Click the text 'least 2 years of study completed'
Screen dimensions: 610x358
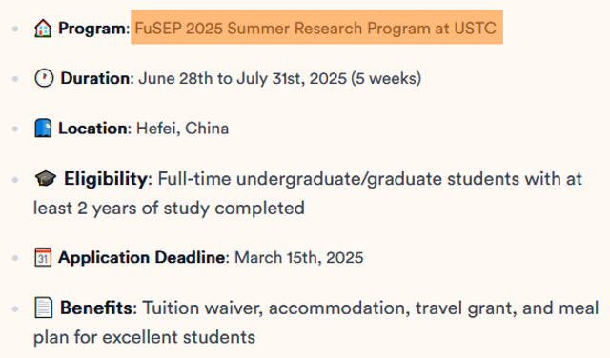[x=169, y=208]
